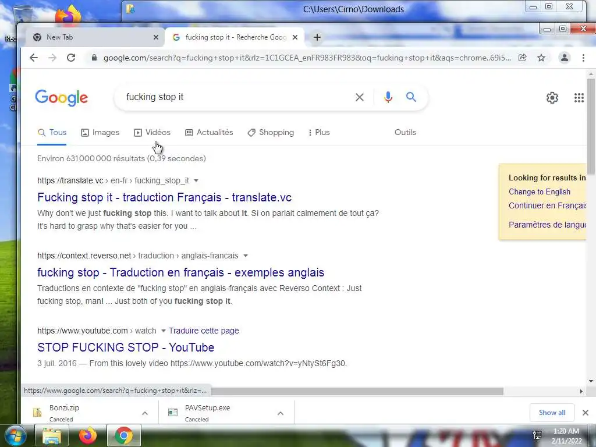Click the Bonzi.zip file icon
The image size is (596, 447).
37,413
